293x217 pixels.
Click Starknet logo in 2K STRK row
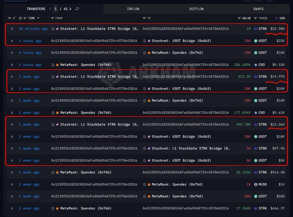pos(149,149)
